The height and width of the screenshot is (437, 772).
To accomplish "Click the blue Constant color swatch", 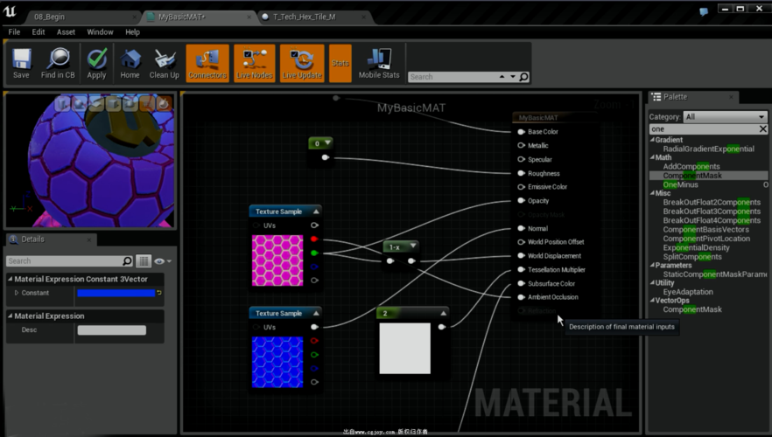I will (x=116, y=294).
